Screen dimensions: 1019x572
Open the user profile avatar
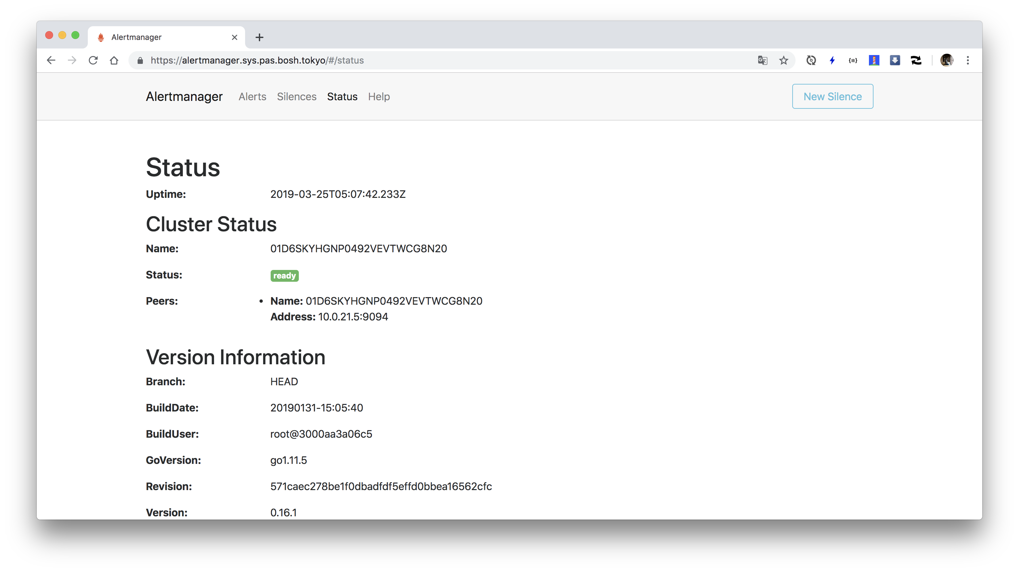point(946,60)
